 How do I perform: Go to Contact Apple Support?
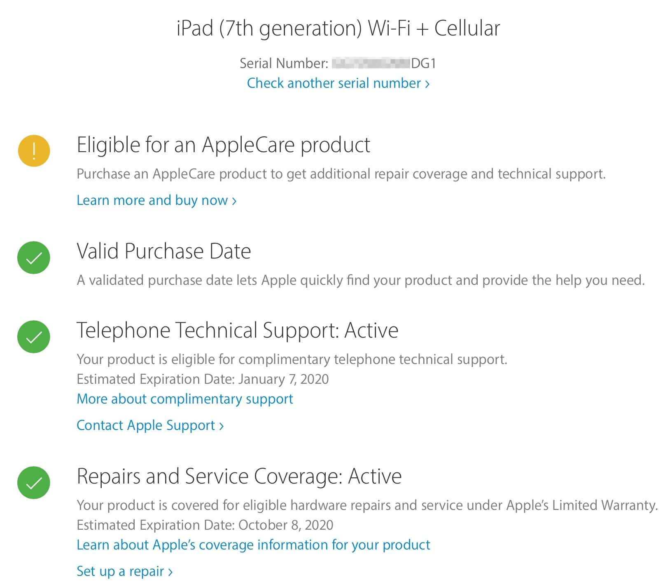point(150,425)
